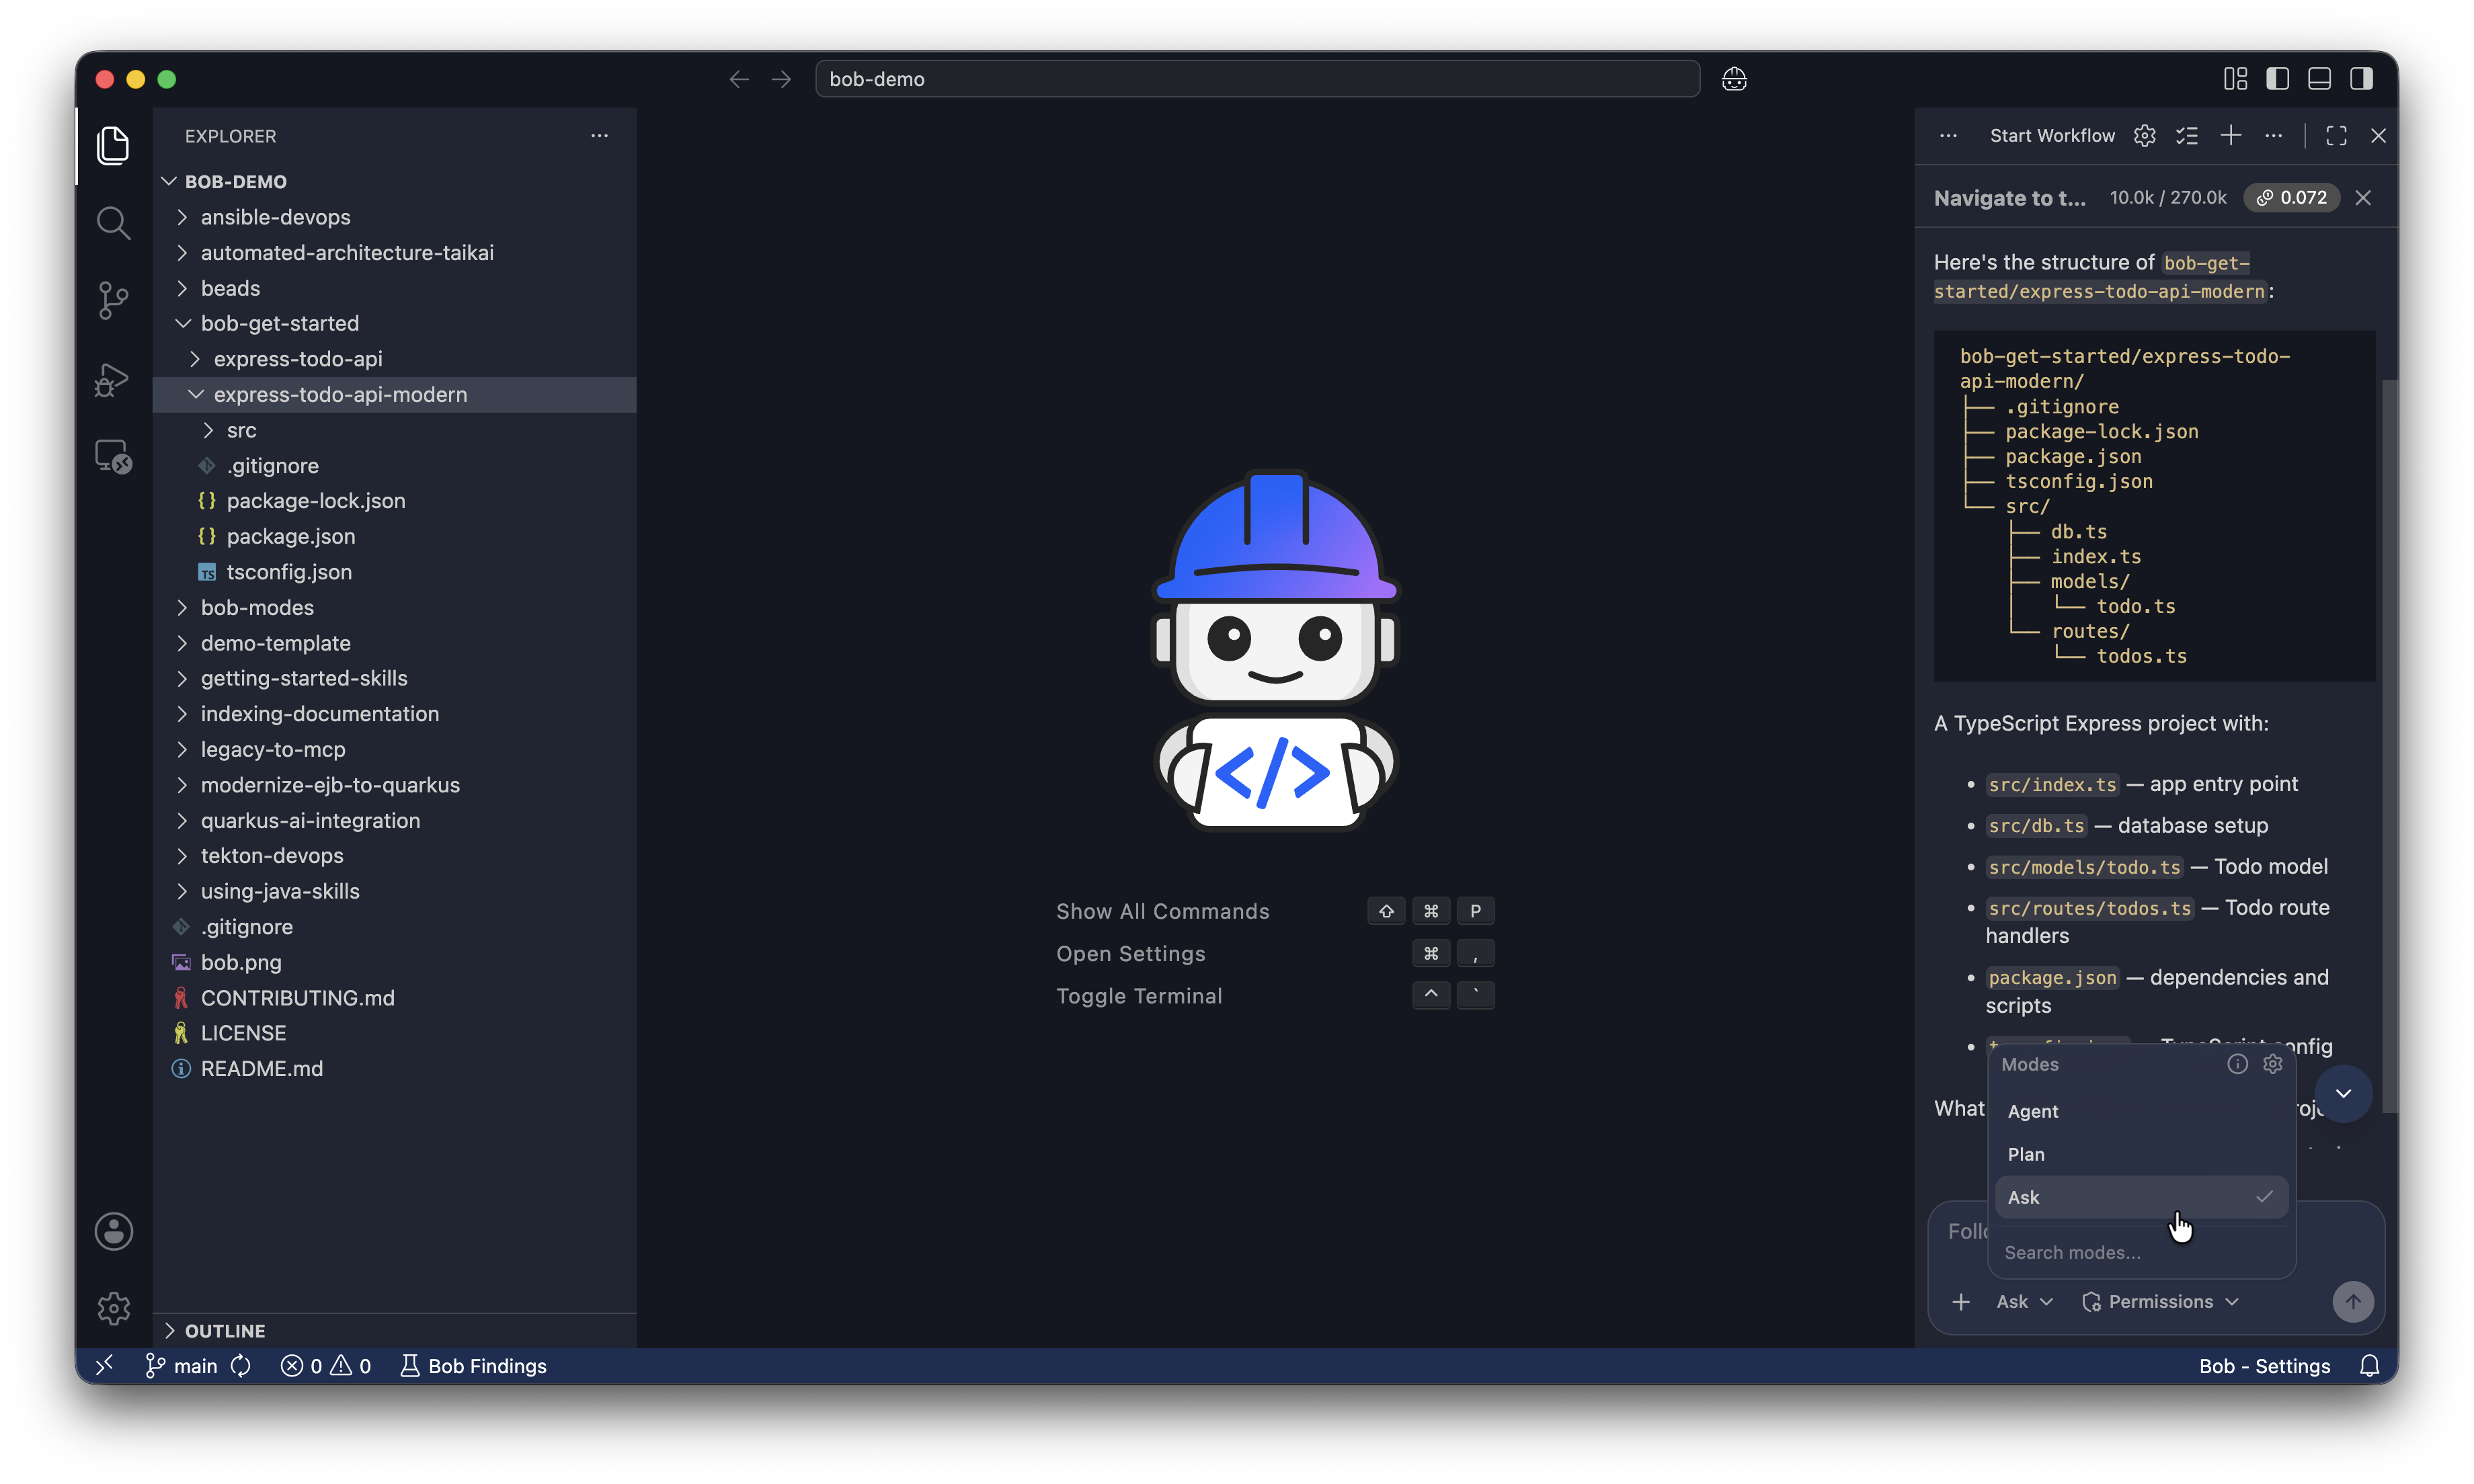Open Bob panel settings gear
Viewport: 2474px width, 1484px height.
tap(2144, 136)
